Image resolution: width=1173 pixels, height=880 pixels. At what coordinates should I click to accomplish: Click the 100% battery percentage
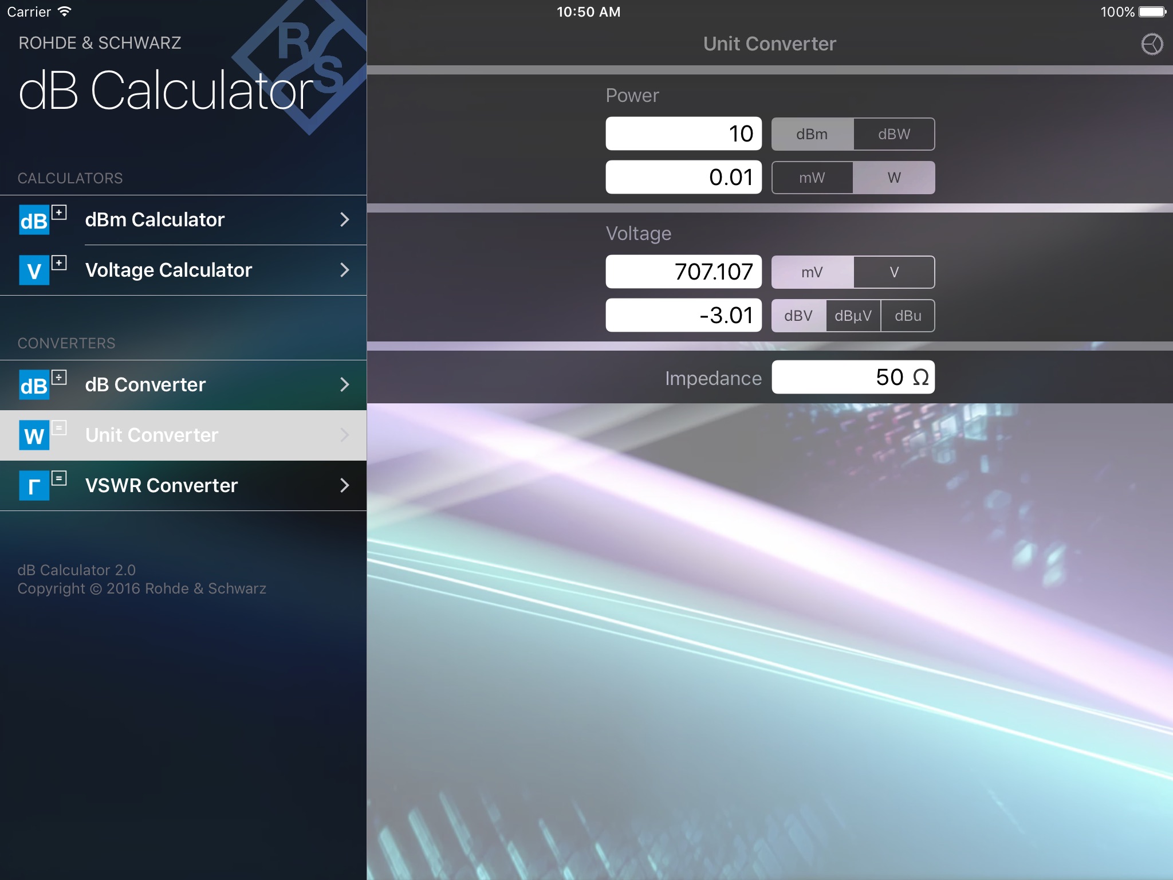click(1117, 12)
